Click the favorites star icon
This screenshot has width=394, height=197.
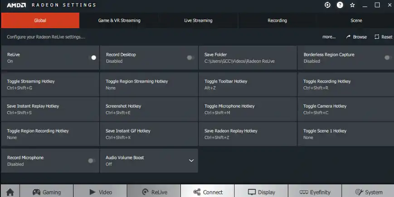point(352,5)
